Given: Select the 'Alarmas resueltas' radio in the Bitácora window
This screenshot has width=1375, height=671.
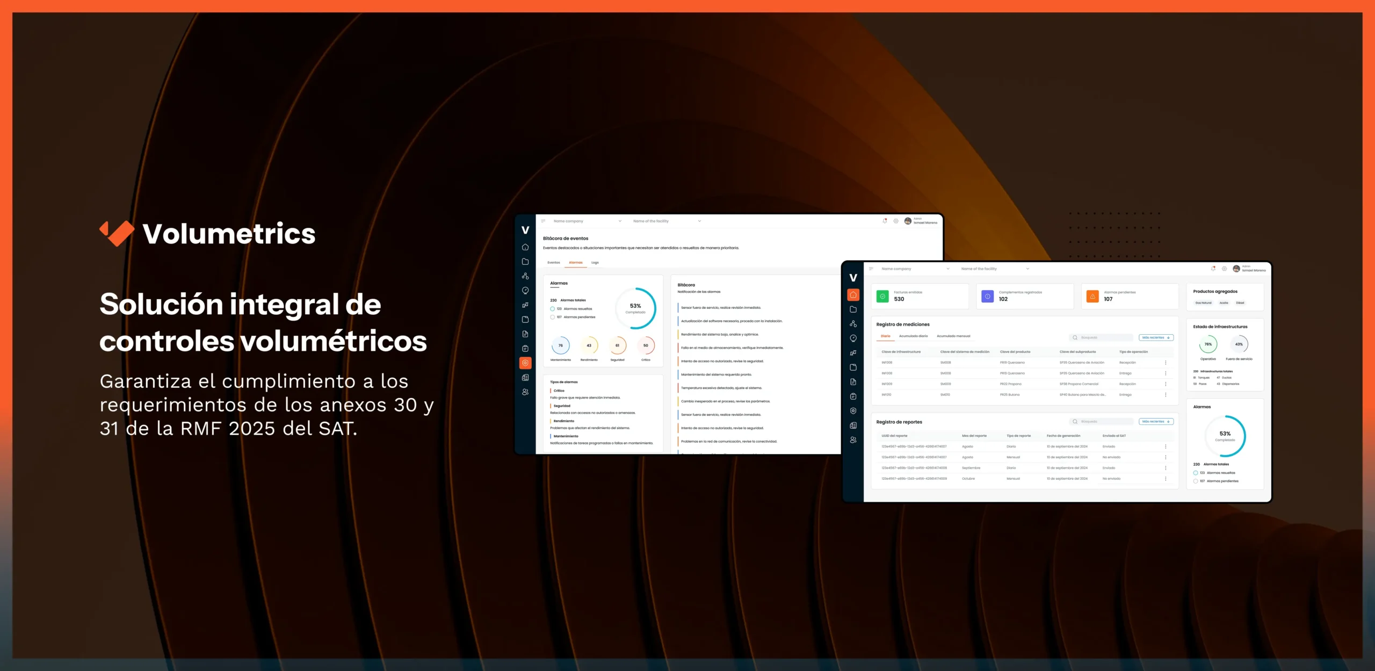Looking at the screenshot, I should click(552, 309).
